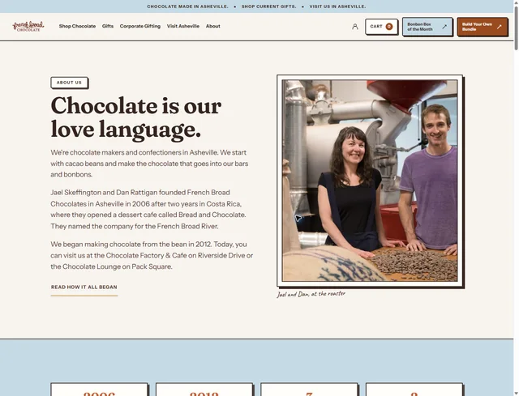Screen dimensions: 519x396
Task: Click the arrow icon on Build Your Own Bundle
Action: tap(500, 27)
